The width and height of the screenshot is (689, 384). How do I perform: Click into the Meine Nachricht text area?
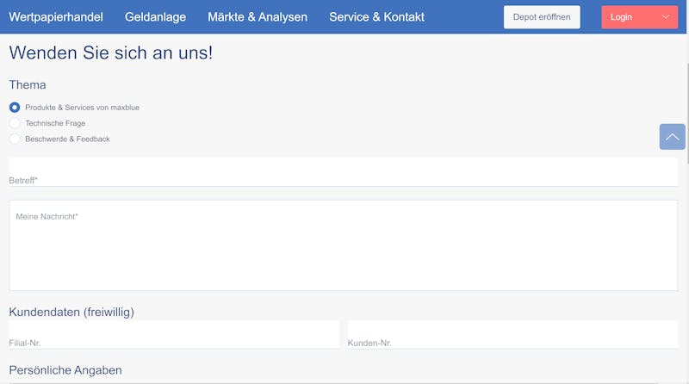[x=343, y=245]
